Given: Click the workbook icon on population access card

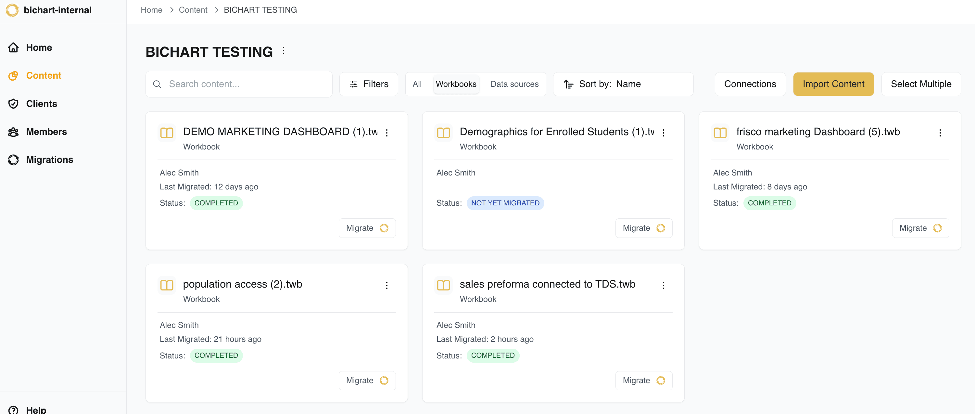Looking at the screenshot, I should pyautogui.click(x=167, y=285).
